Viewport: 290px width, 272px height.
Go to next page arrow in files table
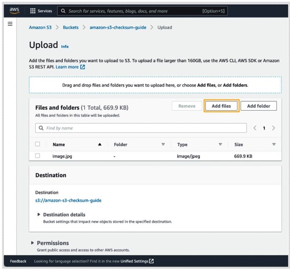(274, 128)
